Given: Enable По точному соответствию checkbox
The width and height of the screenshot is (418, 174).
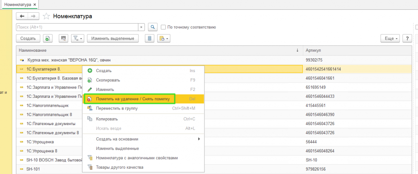Looking at the screenshot, I should (163, 27).
